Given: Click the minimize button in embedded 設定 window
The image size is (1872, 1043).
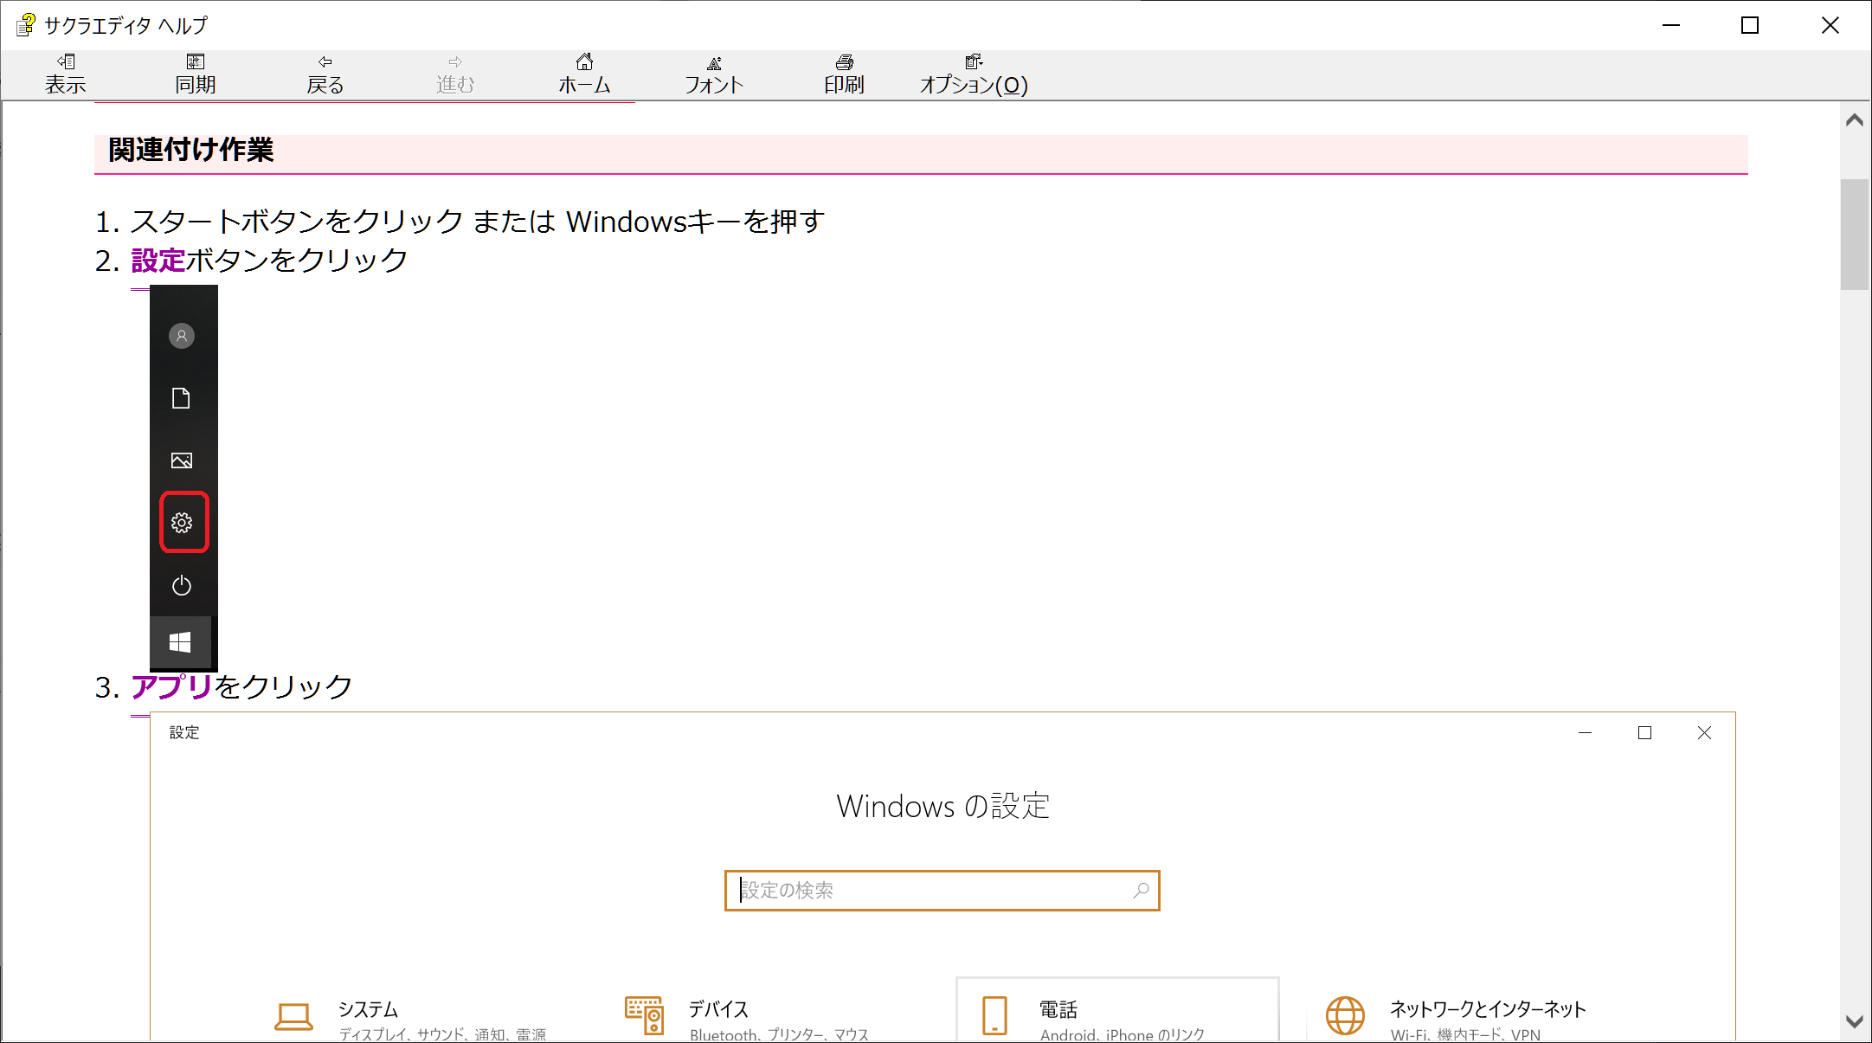Looking at the screenshot, I should (x=1586, y=733).
